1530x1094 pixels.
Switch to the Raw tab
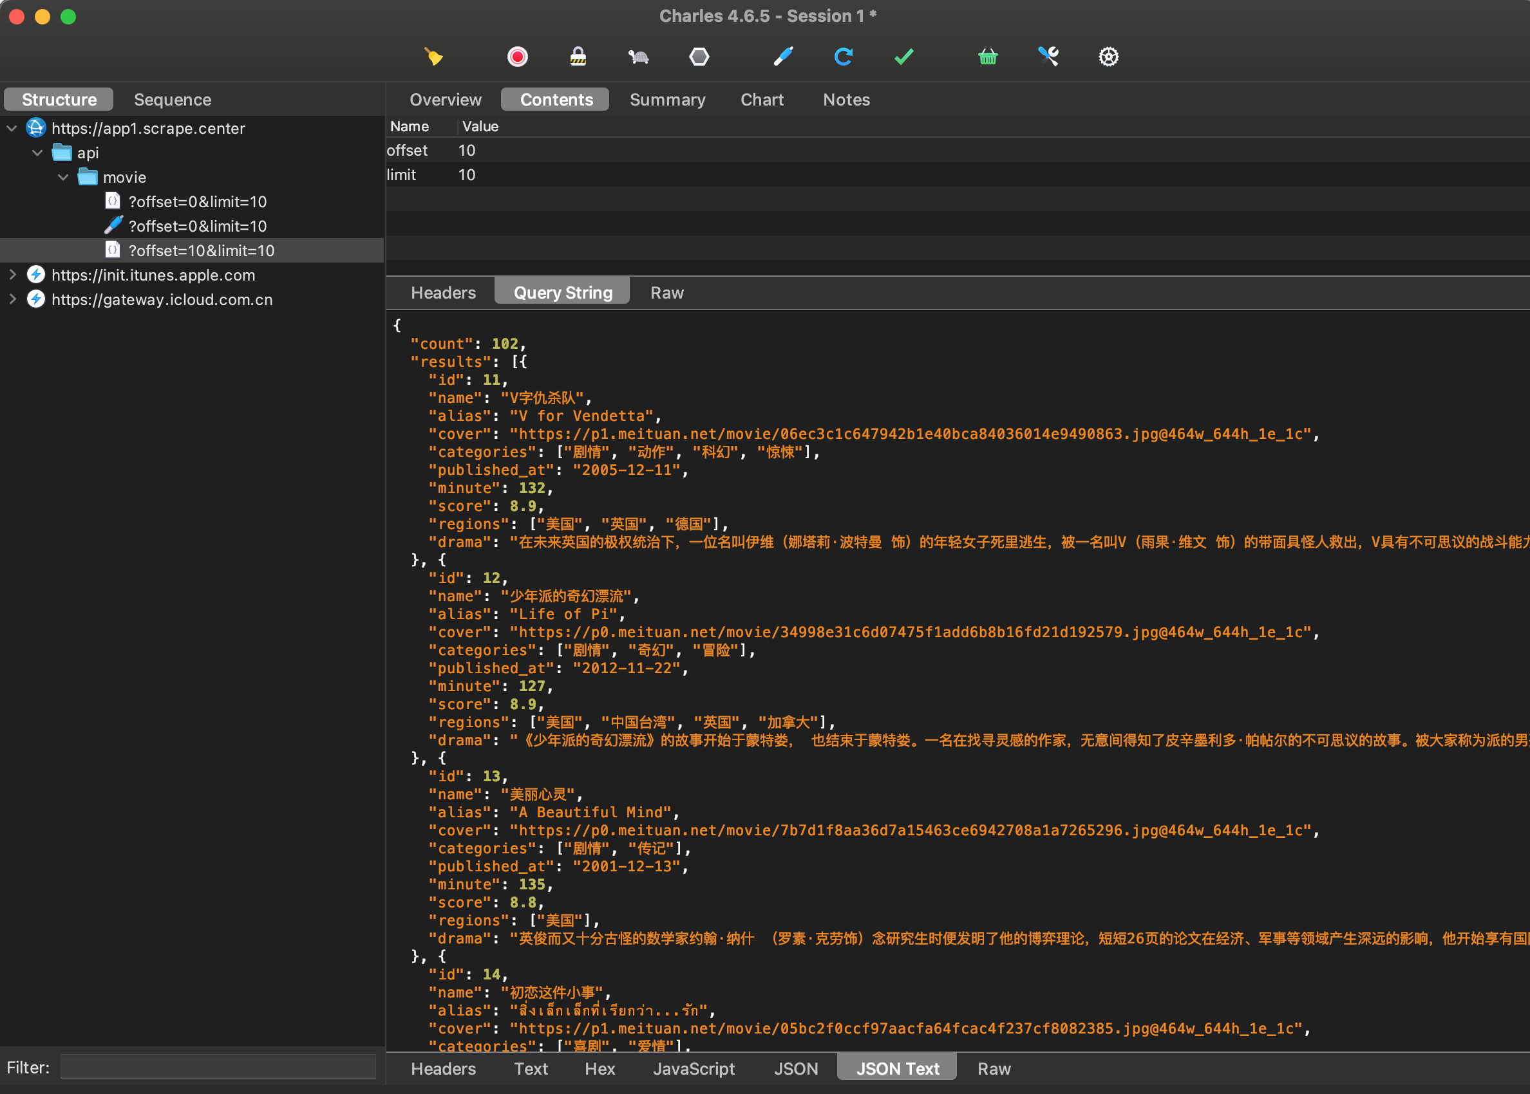click(663, 292)
